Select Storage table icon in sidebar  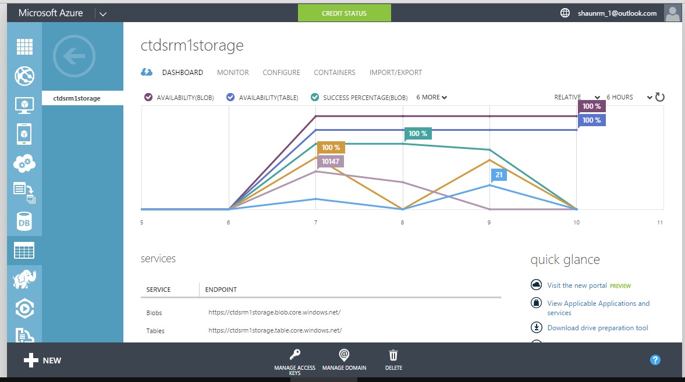pos(24,251)
